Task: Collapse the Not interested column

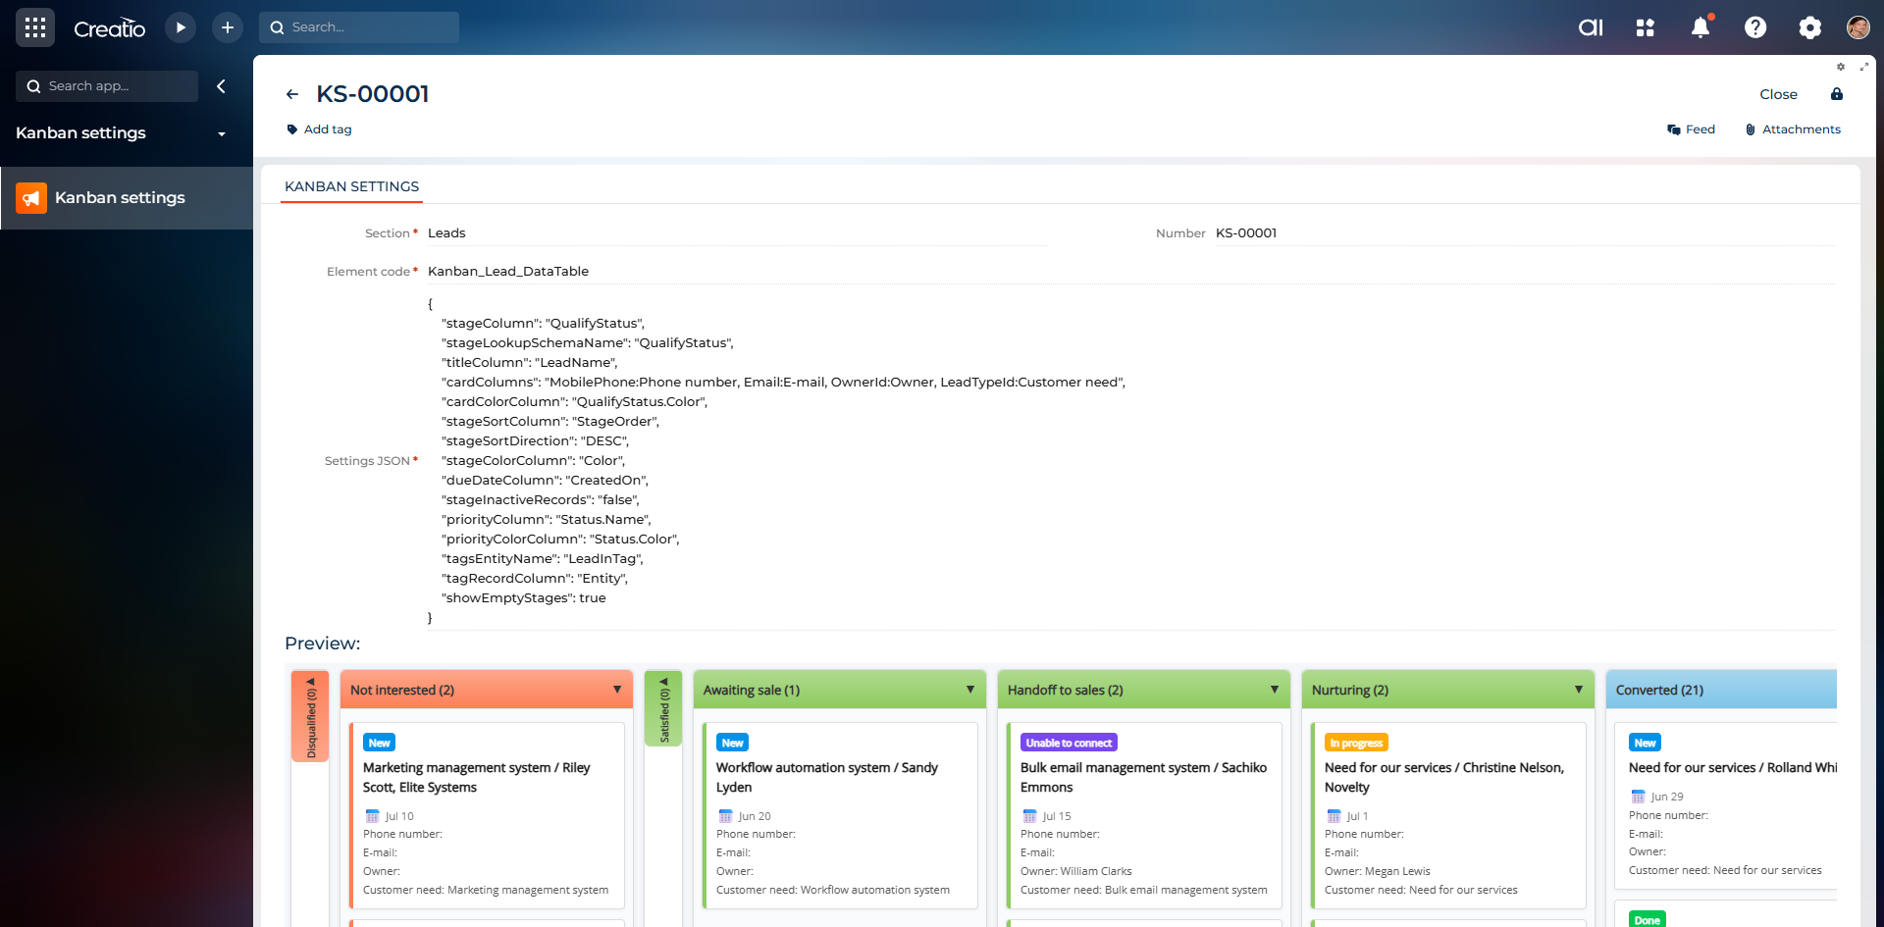Action: point(617,690)
